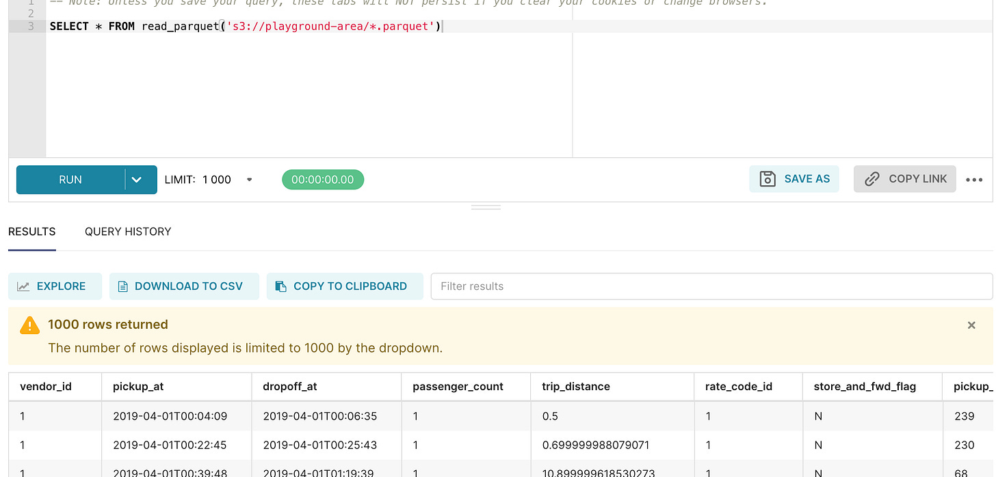Click the COPY LINK chain icon
The width and height of the screenshot is (996, 477).
coord(871,178)
